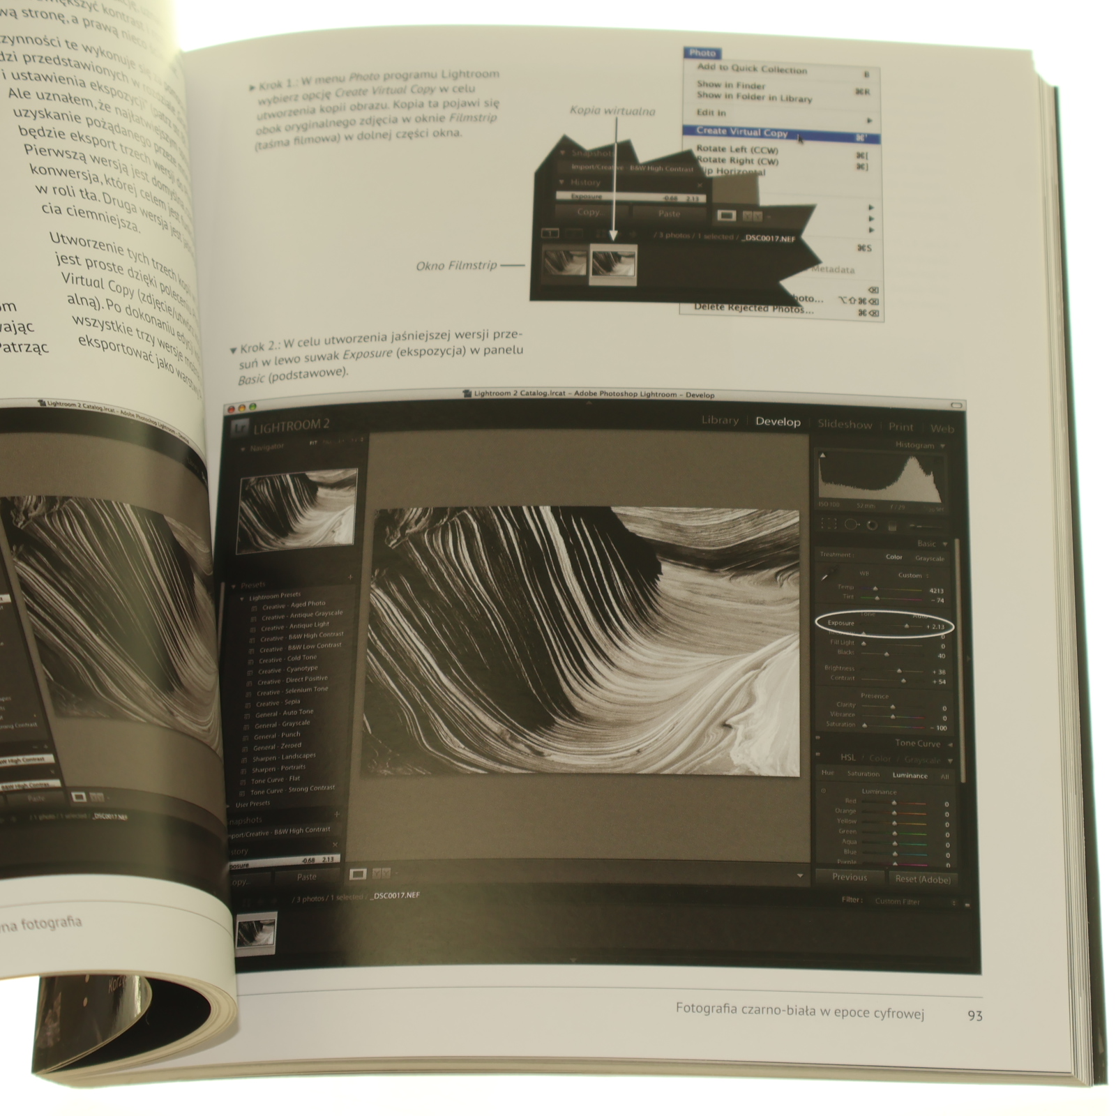
Task: Switch to the Library module
Action: point(719,421)
